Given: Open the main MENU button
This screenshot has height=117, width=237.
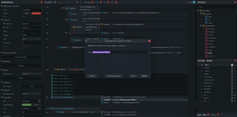Looking at the screenshot, I should pos(48,2).
